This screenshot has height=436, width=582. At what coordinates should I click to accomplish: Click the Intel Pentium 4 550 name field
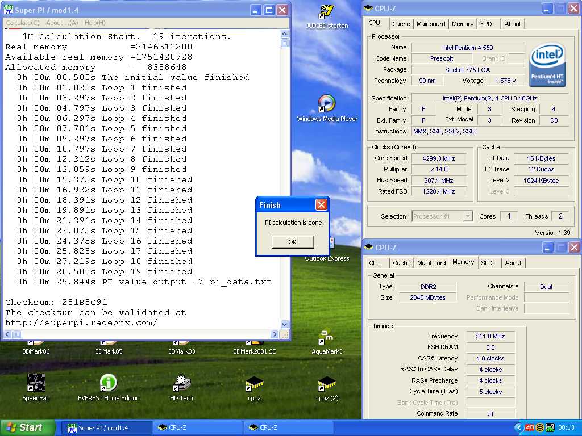click(x=468, y=48)
